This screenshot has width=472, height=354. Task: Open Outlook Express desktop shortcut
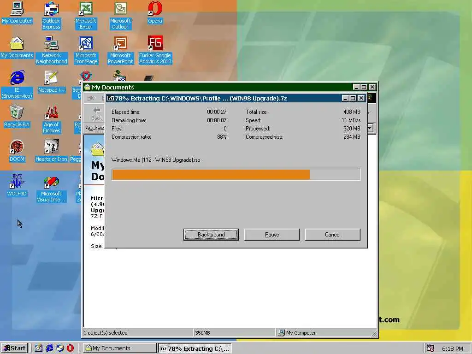pyautogui.click(x=51, y=15)
